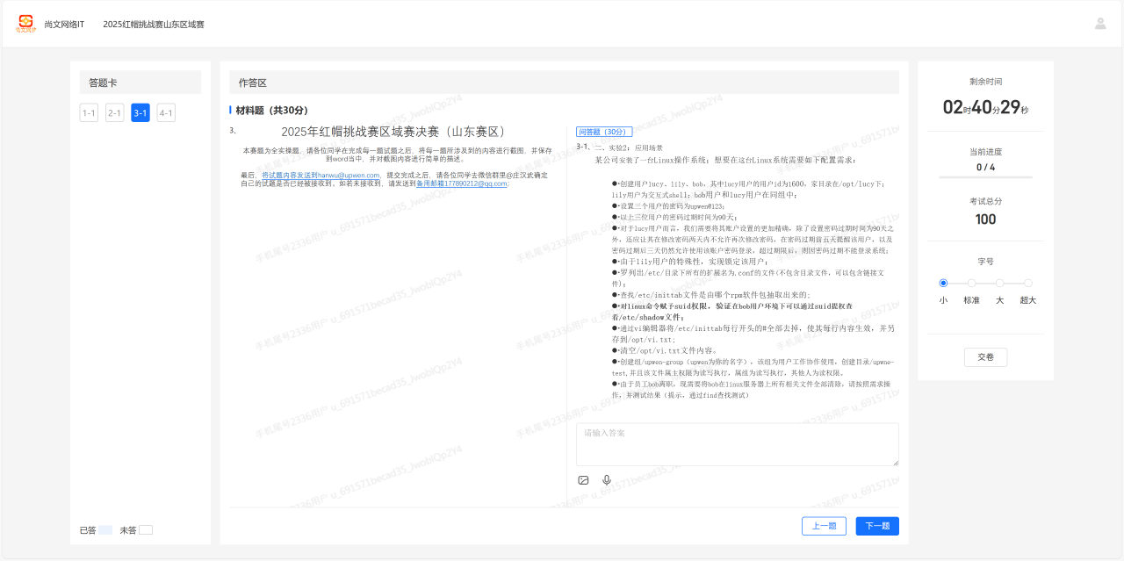Click the 2025红帽挑战赛山东区域赛 title in navbar

click(154, 24)
